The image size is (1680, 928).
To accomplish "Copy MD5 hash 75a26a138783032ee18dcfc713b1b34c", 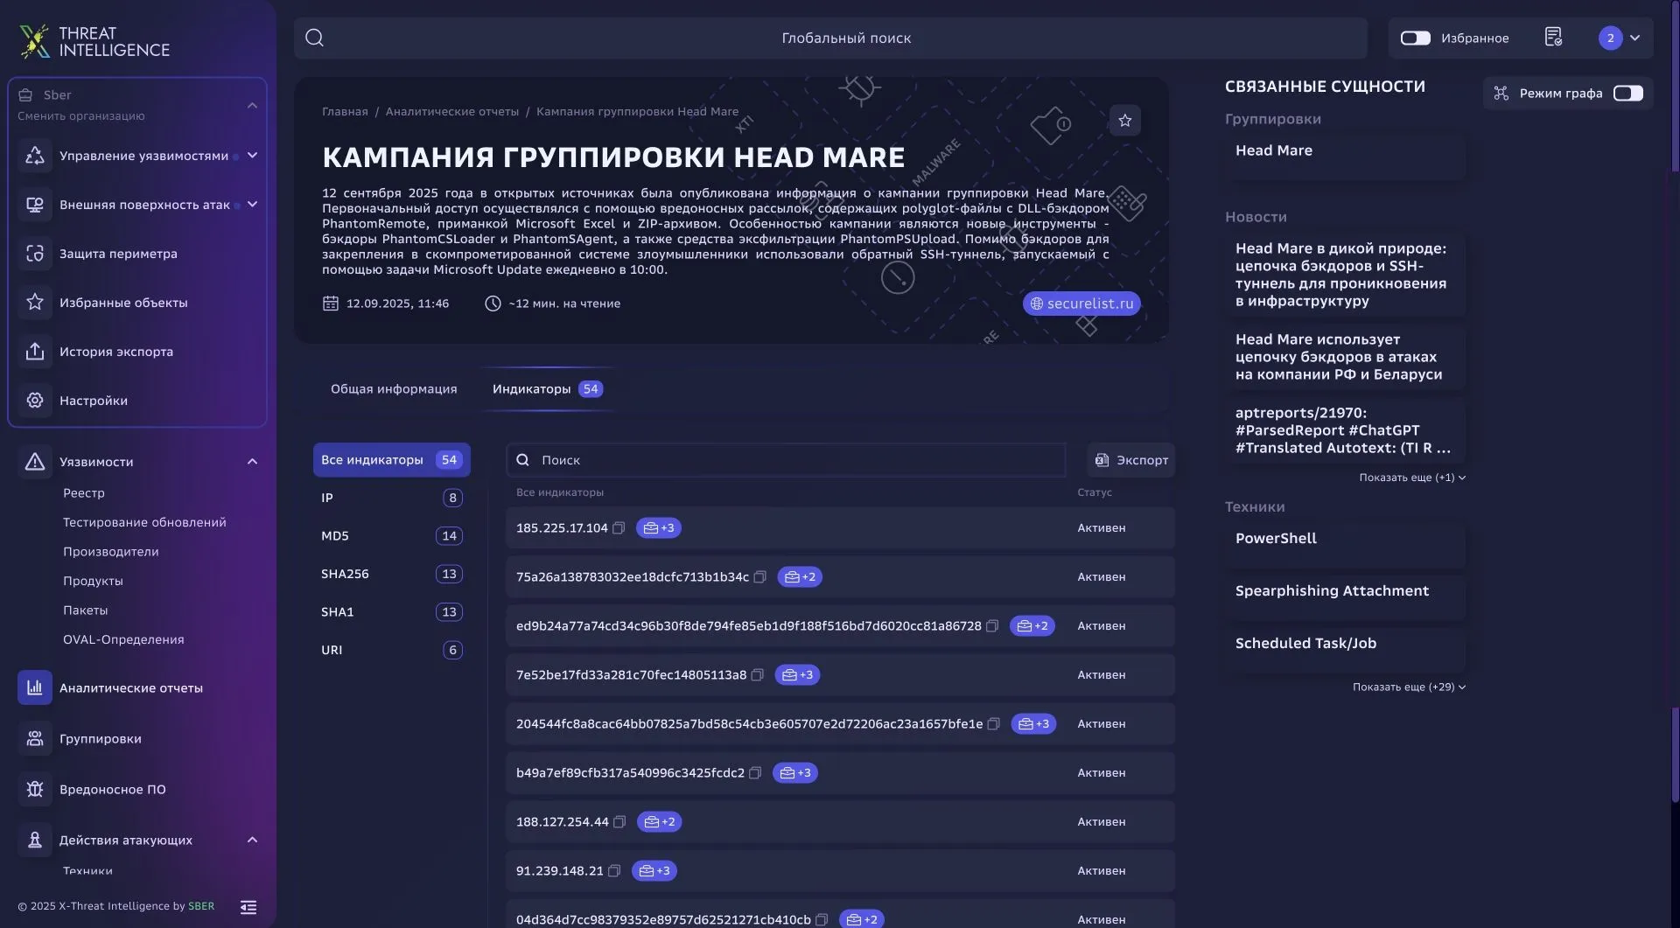I will point(760,577).
